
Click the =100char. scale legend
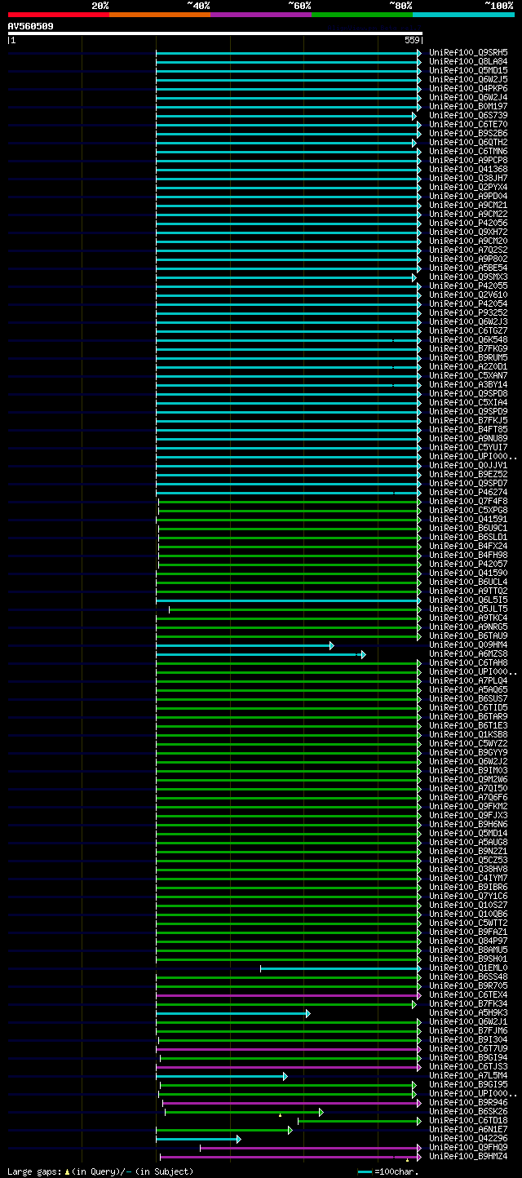(388, 1171)
